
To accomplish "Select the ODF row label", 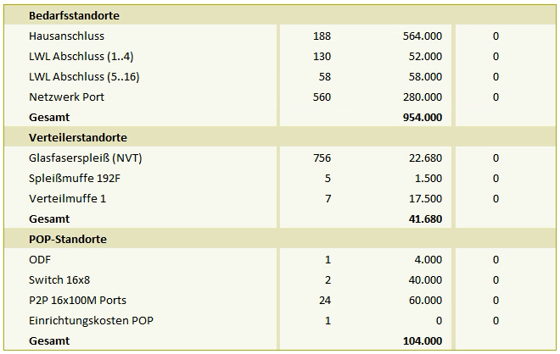I will (x=40, y=259).
